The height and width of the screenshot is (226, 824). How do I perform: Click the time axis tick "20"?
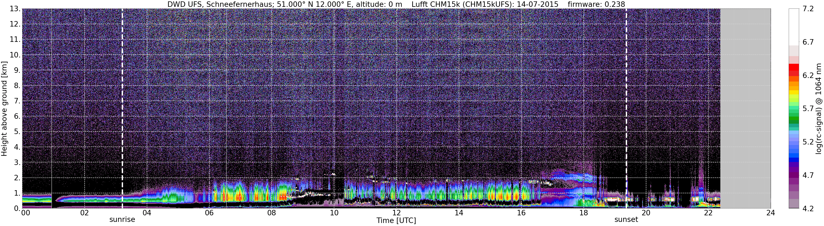[x=646, y=213]
